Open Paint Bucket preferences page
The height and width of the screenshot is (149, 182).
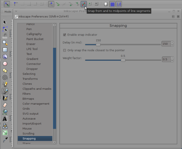point(35,39)
